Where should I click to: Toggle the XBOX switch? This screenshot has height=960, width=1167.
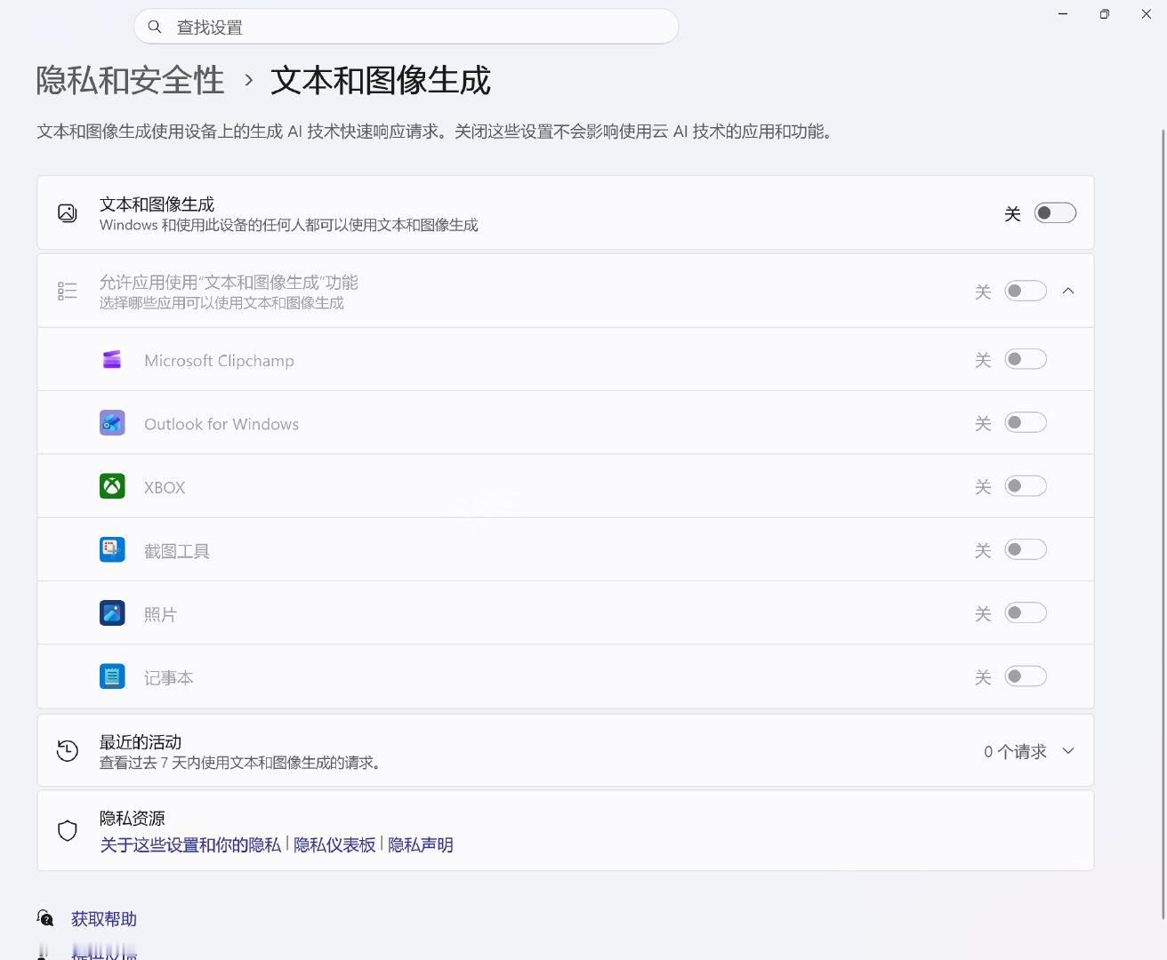coord(1026,486)
